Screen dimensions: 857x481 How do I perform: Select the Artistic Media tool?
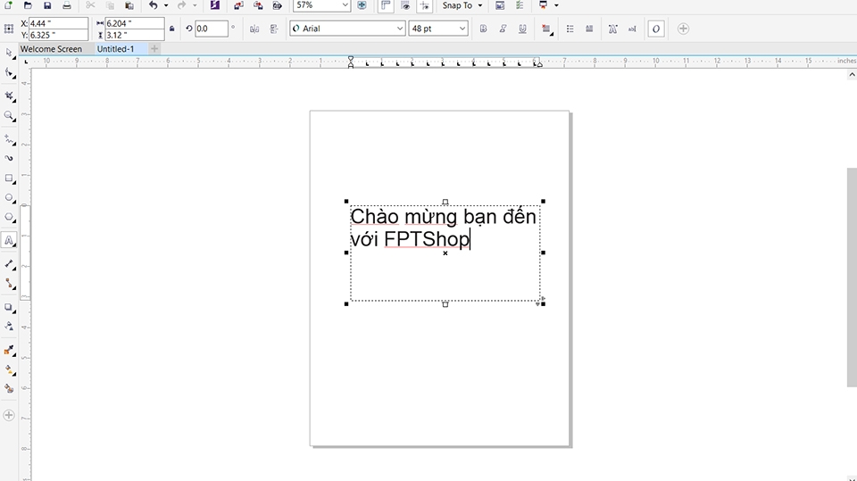pyautogui.click(x=9, y=159)
